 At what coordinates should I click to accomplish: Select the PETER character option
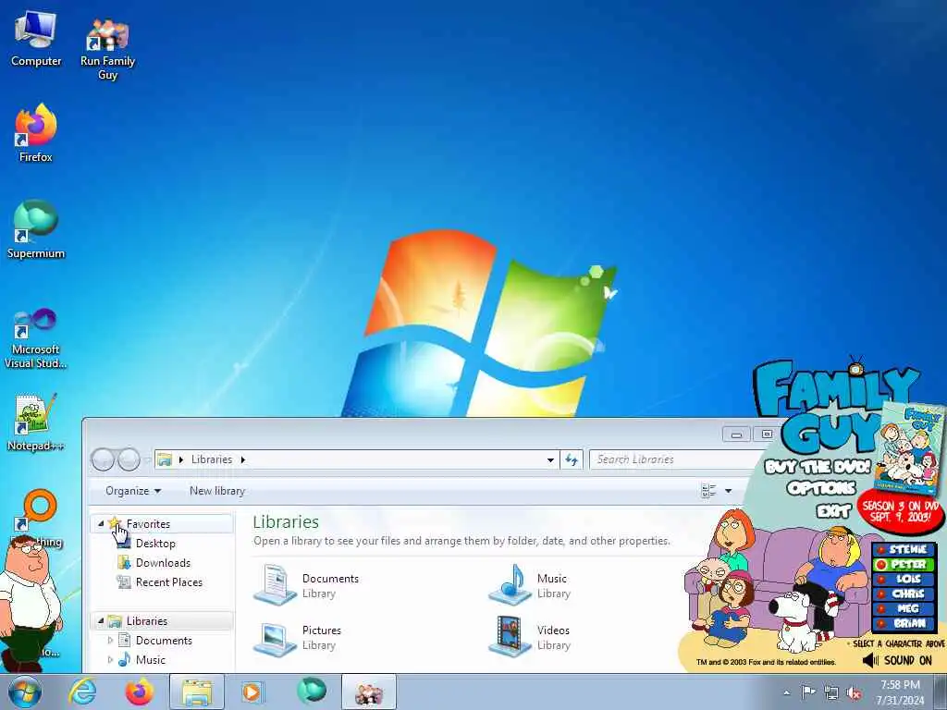tap(904, 565)
